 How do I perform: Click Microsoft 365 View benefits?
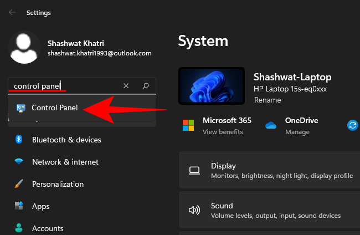point(222,132)
